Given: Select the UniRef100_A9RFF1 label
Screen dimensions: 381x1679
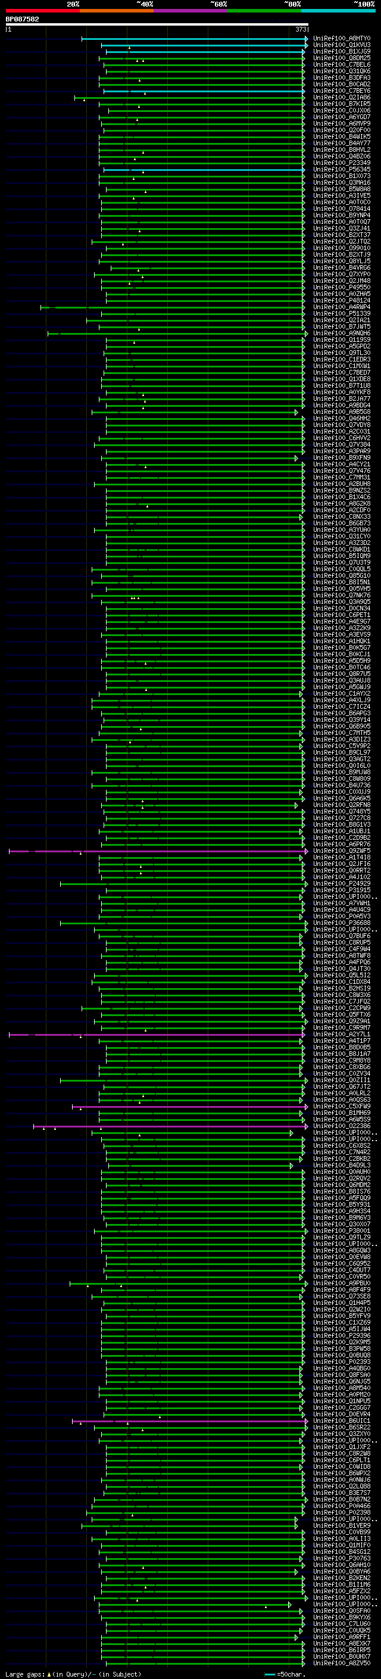Looking at the screenshot, I should coord(342,1637).
